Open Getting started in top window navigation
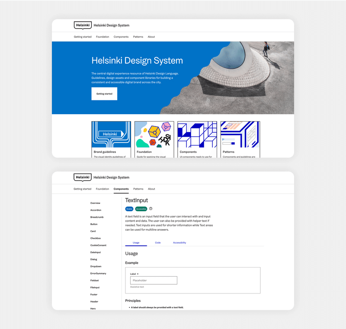The height and width of the screenshot is (329, 346). 83,37
